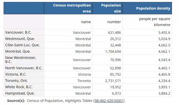Click the Census metropolitan area column header
Image resolution: width=179 pixels, height=105 pixels.
tap(68, 8)
